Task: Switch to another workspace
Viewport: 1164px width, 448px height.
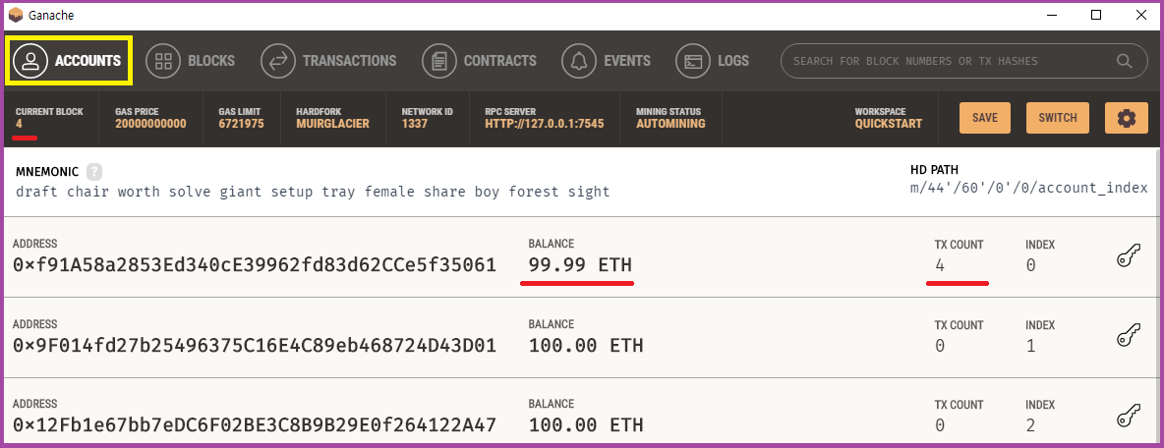Action: (1058, 118)
